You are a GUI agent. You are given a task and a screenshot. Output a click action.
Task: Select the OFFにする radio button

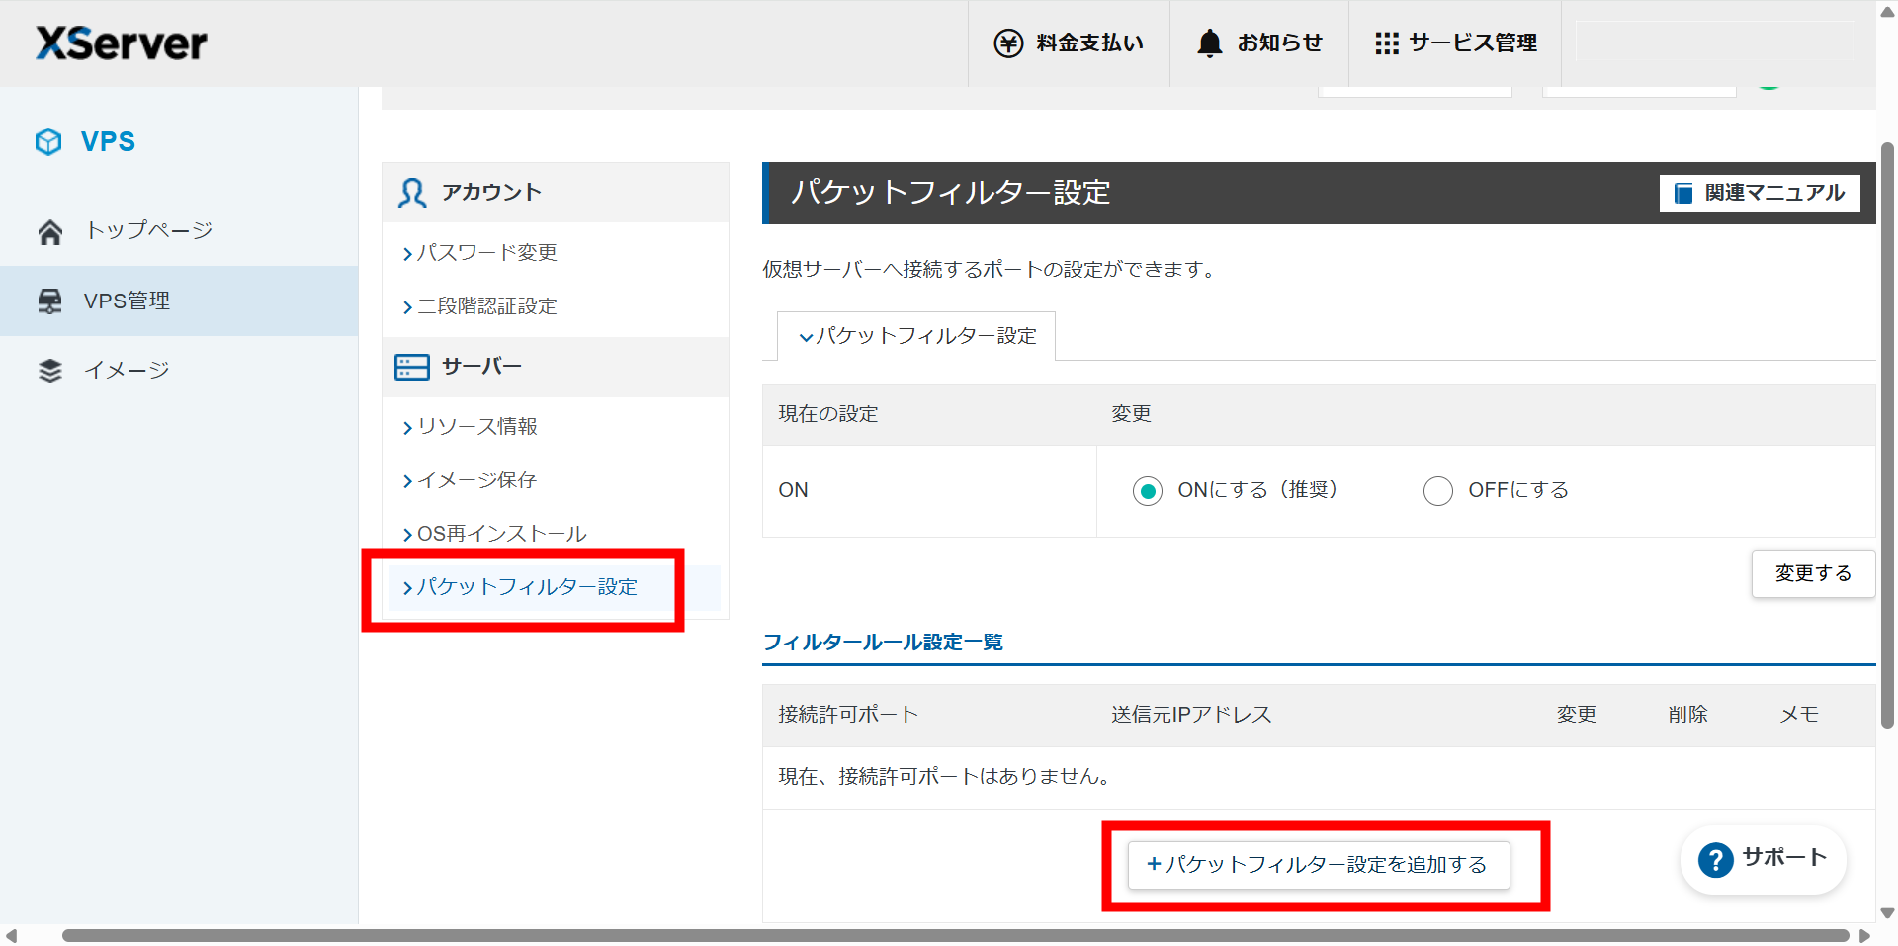tap(1437, 491)
